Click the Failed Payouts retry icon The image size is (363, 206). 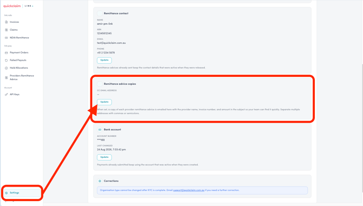coord(7,60)
